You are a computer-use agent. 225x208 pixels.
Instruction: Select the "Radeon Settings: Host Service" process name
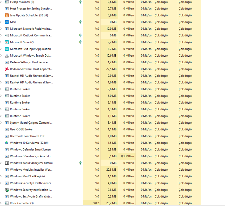pyautogui.click(x=29, y=62)
